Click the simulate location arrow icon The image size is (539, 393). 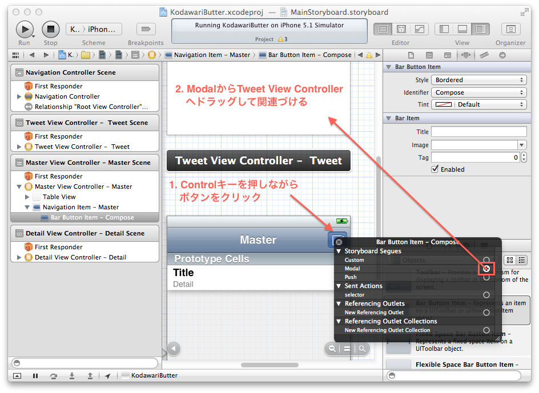(x=107, y=376)
